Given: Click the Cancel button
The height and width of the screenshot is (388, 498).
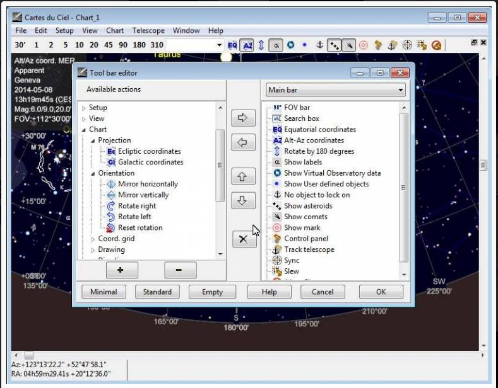Looking at the screenshot, I should click(323, 292).
